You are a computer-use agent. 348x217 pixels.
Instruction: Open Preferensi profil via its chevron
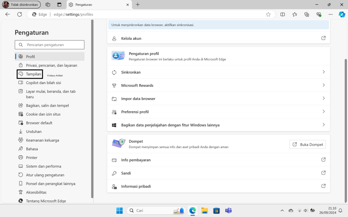click(324, 112)
